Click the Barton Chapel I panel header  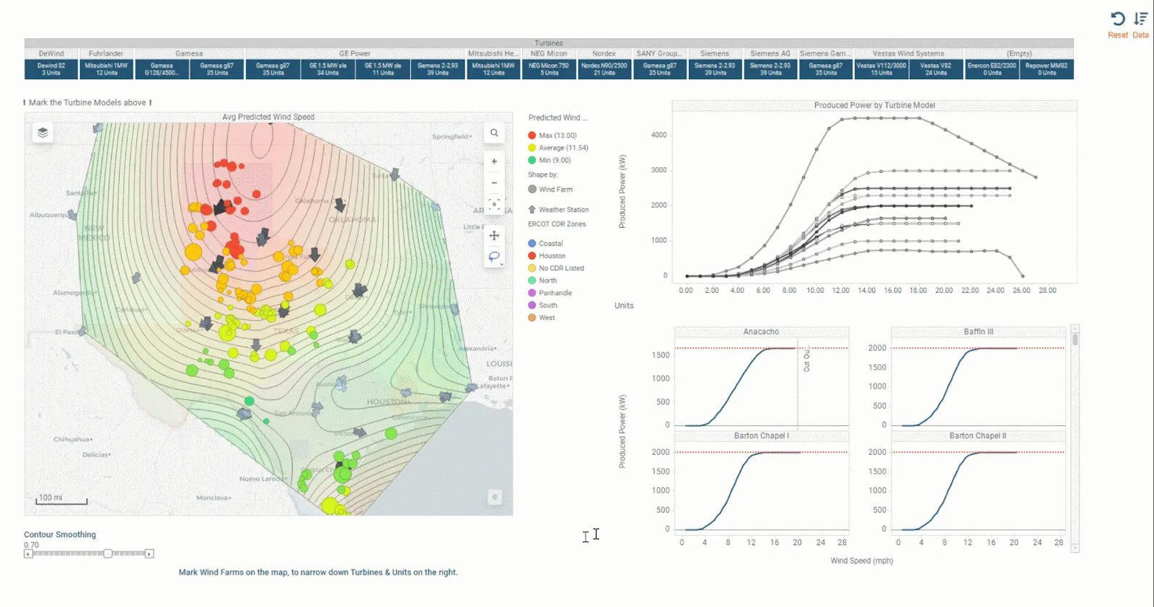tap(761, 435)
